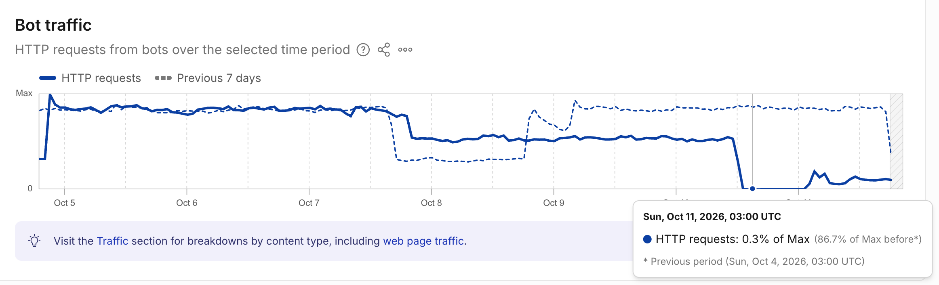Click the Oct 5 axis label

coord(65,203)
